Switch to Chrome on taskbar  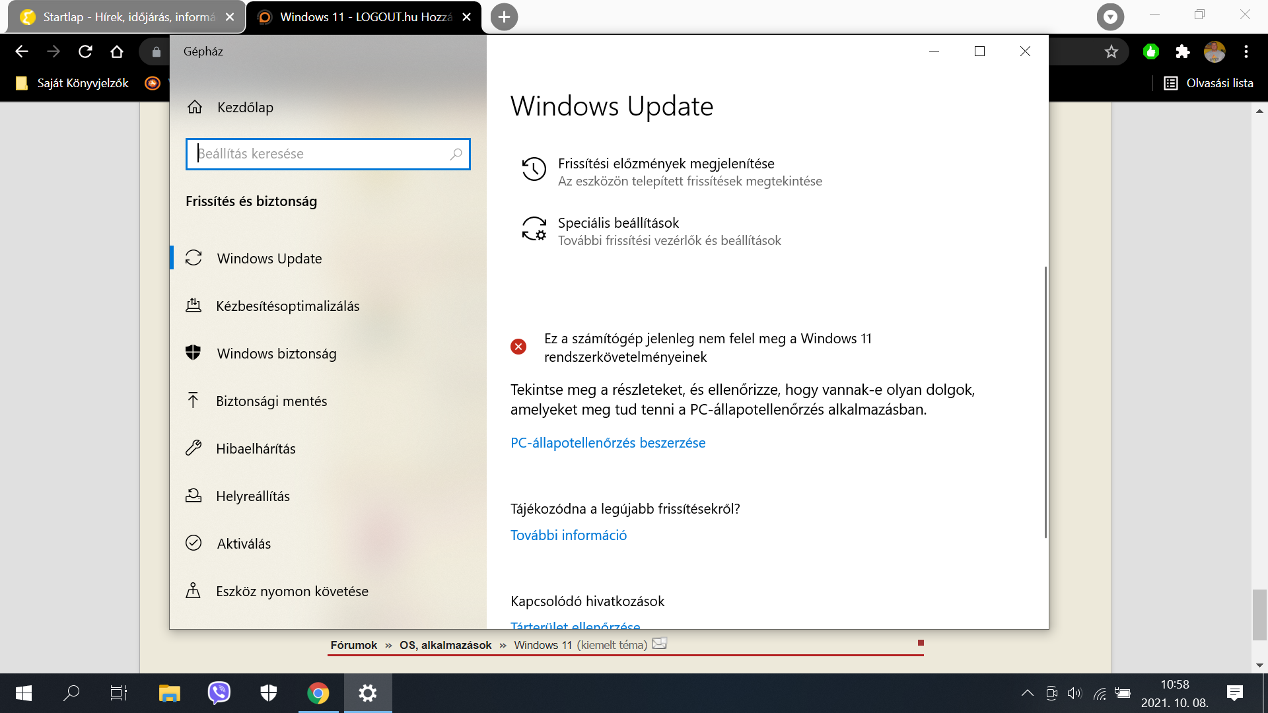click(318, 693)
